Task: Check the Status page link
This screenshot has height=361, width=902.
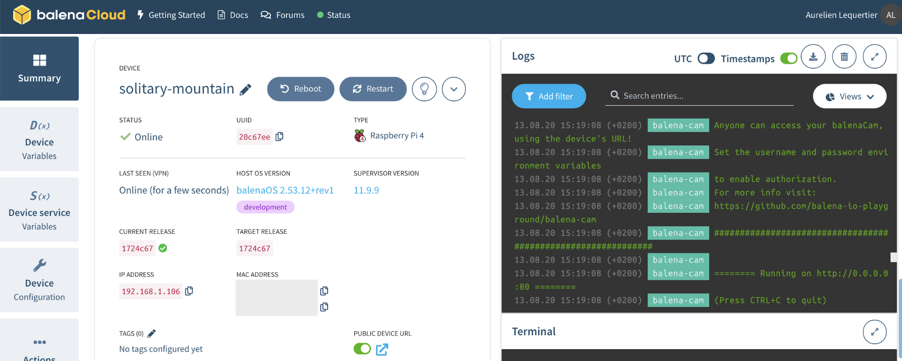Action: [x=333, y=15]
